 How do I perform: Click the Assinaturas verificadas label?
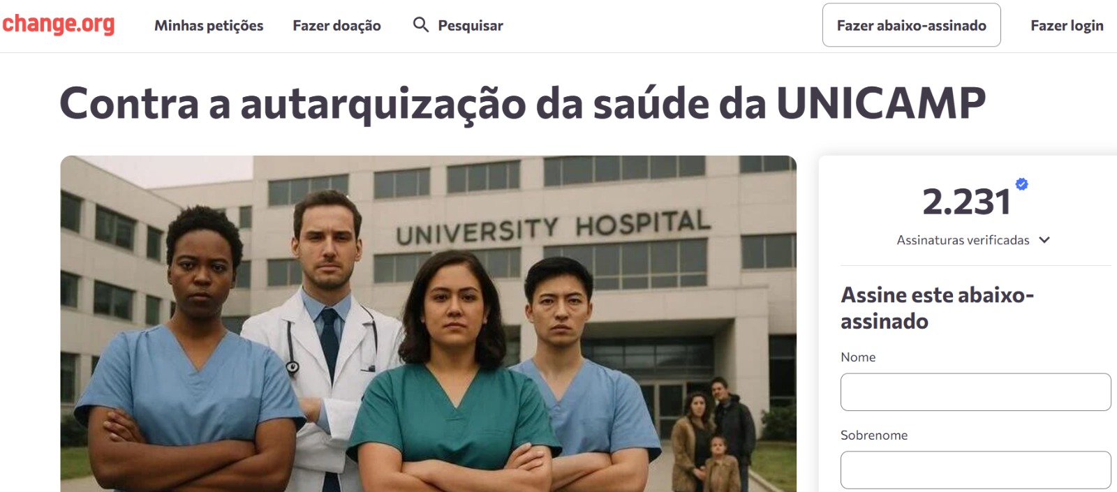click(x=963, y=240)
